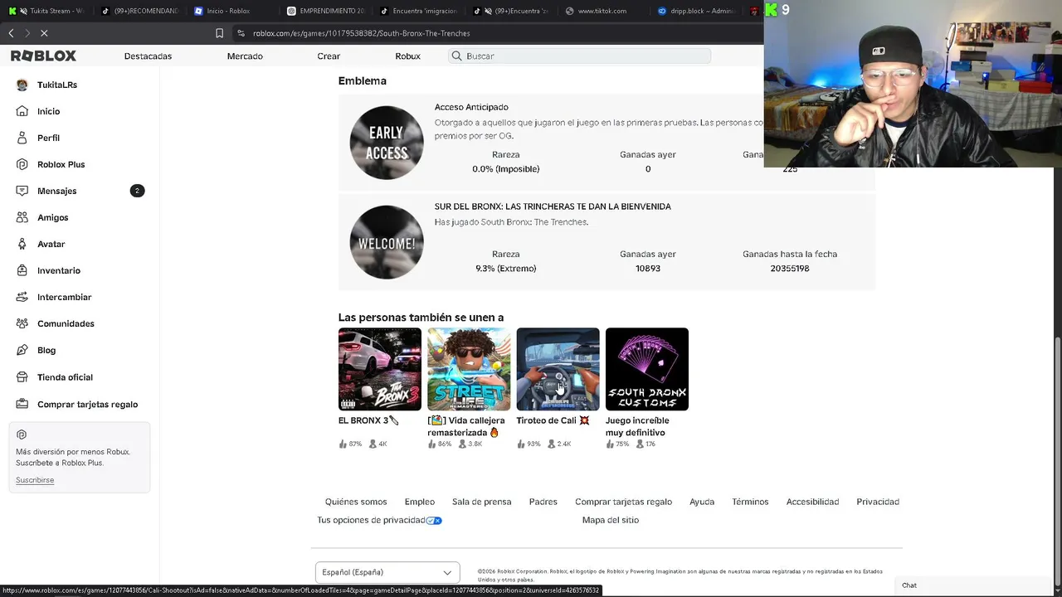Stop page loading with the X button
Viewport: 1062px width, 597px height.
[x=44, y=33]
